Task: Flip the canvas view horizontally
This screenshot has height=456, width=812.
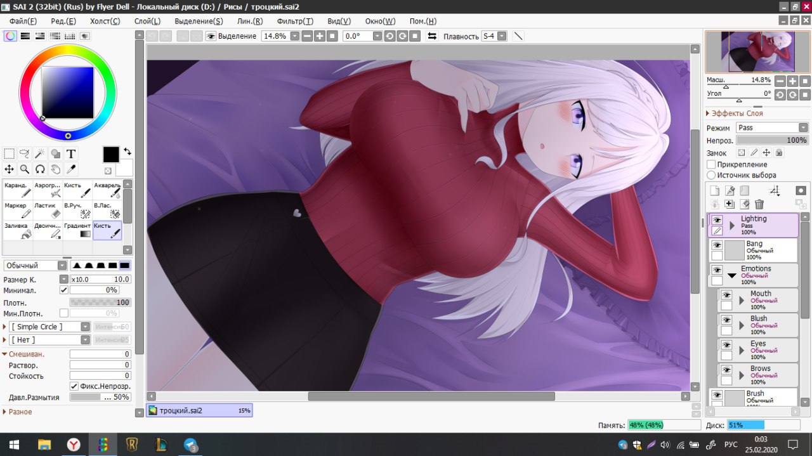Action: [432, 36]
